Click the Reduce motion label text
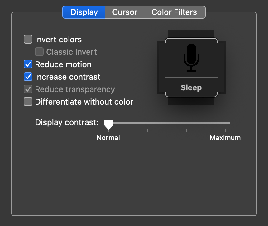 (x=63, y=64)
